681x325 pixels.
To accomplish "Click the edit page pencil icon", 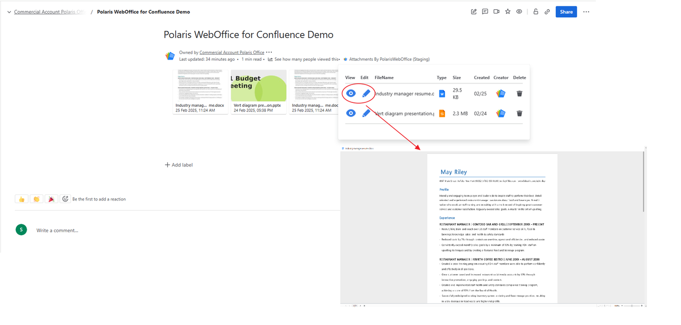I will pos(474,11).
